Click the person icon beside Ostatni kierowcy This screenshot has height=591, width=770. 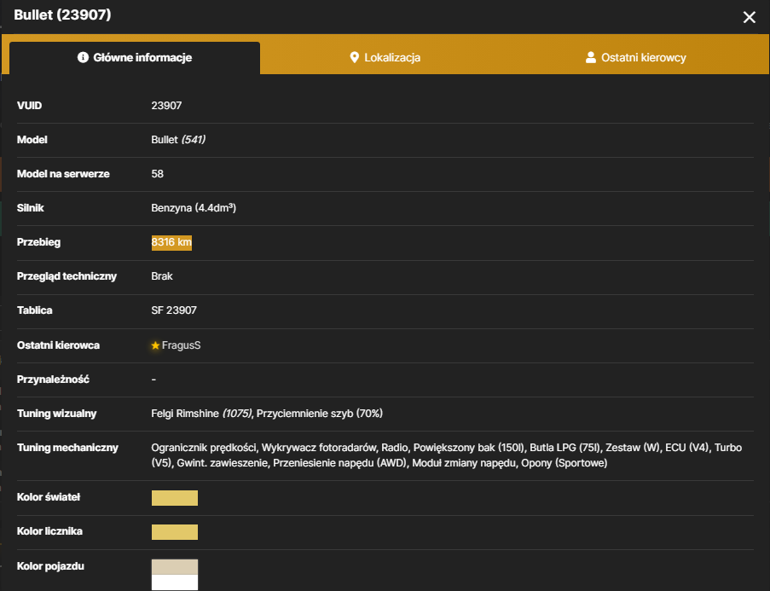(x=591, y=57)
